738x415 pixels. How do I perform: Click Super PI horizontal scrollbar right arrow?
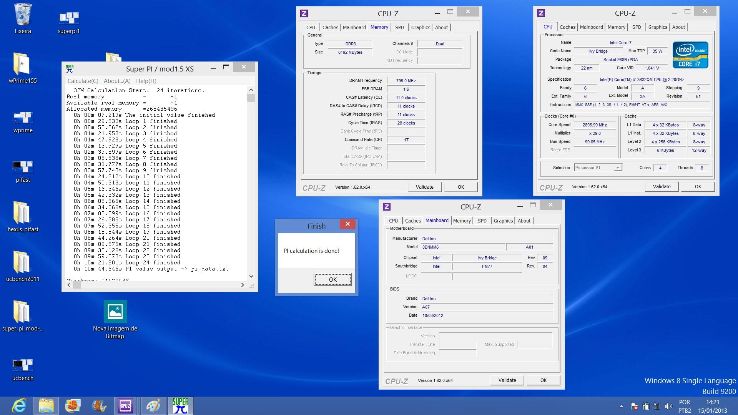(243, 285)
